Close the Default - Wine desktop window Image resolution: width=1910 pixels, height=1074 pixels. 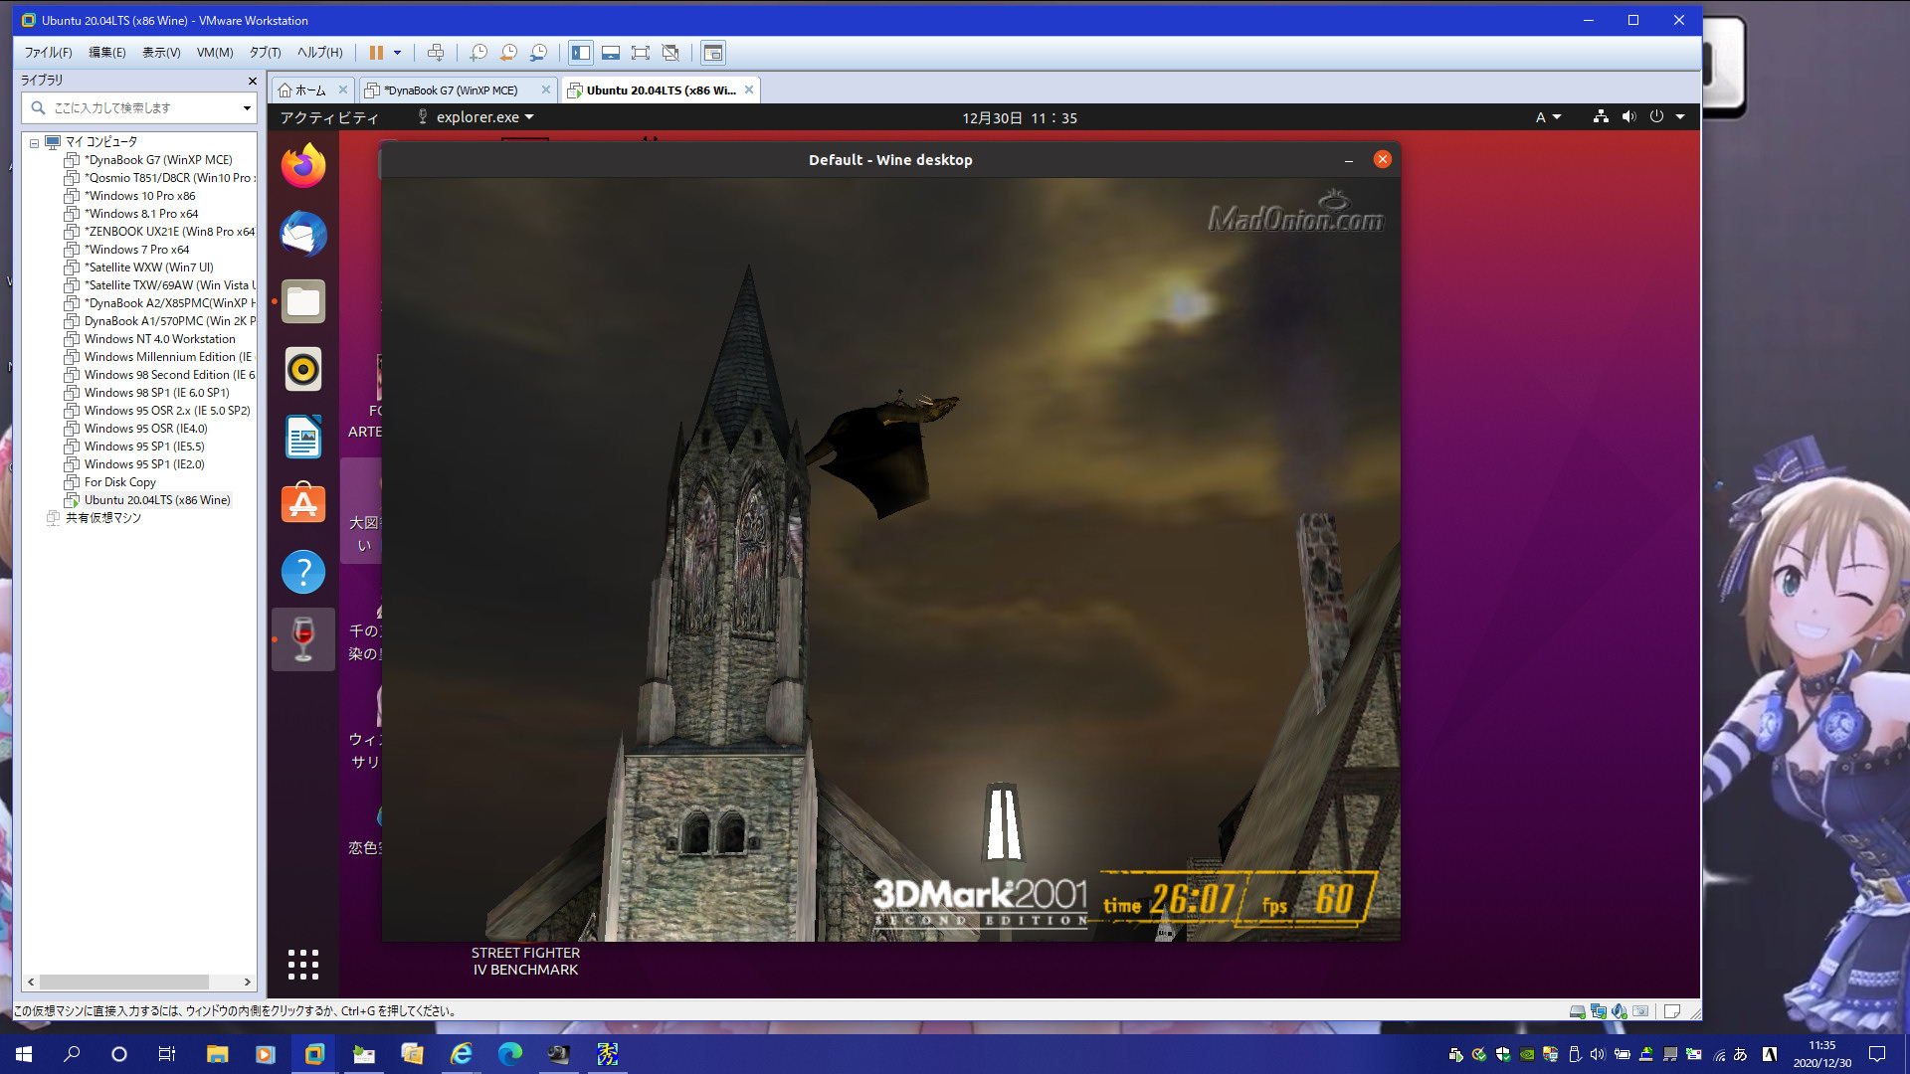pos(1383,159)
